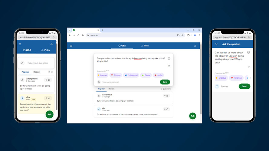Apply the Professional tone in desktop Question AI
The width and height of the screenshot is (269, 151).
pos(131,75)
